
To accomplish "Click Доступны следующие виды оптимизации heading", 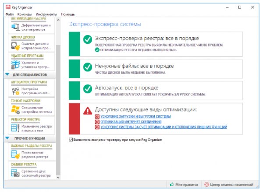I will 146,110.
